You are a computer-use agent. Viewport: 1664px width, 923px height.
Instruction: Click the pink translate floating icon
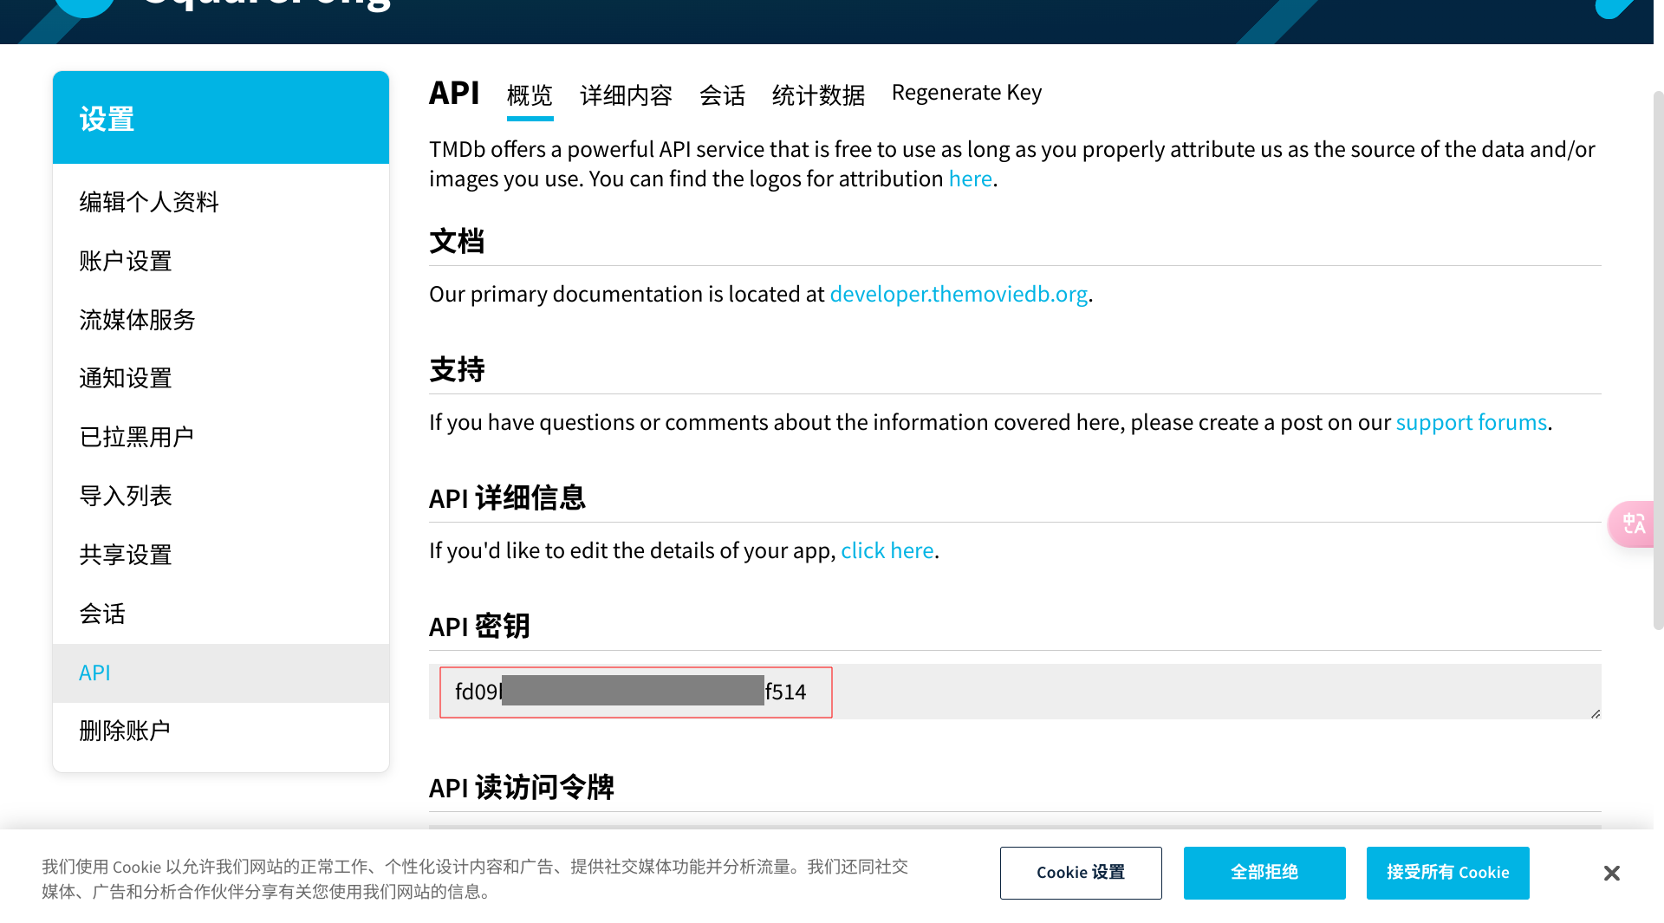click(1633, 524)
